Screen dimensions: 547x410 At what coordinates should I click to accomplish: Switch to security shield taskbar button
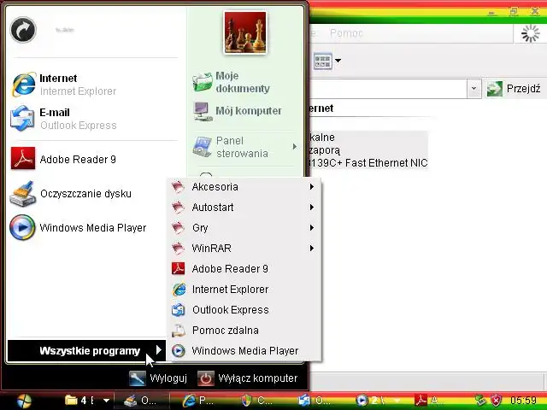(257, 401)
